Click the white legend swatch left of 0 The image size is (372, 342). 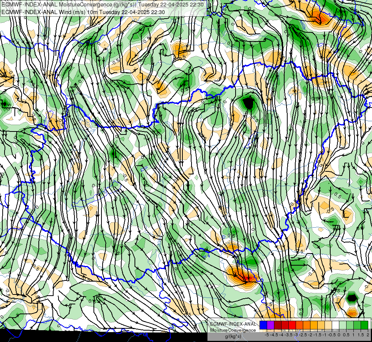tap(336, 325)
